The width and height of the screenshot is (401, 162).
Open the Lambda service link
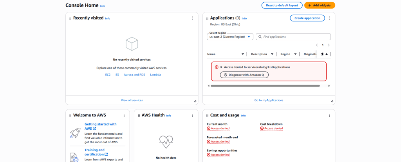click(x=155, y=75)
